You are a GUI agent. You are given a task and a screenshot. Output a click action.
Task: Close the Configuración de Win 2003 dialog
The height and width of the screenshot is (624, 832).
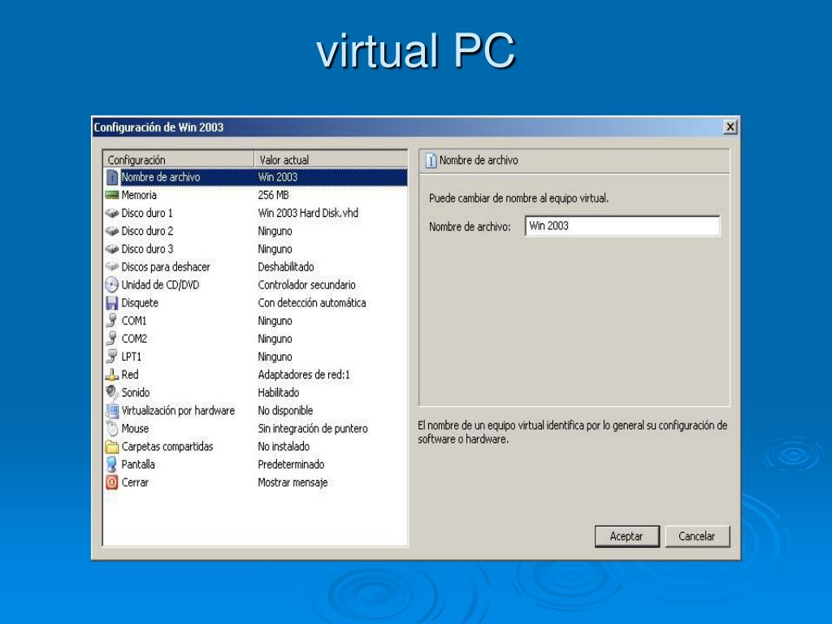[730, 128]
